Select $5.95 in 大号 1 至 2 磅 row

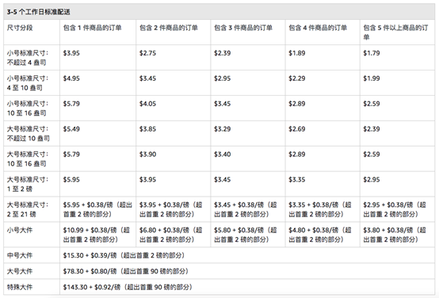(x=71, y=180)
